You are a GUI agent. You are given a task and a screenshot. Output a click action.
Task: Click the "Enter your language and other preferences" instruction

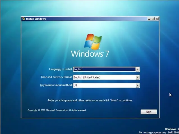(90, 100)
